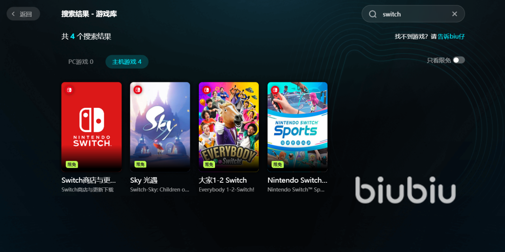Click the search input containing switch
The height and width of the screenshot is (252, 505).
click(x=413, y=14)
